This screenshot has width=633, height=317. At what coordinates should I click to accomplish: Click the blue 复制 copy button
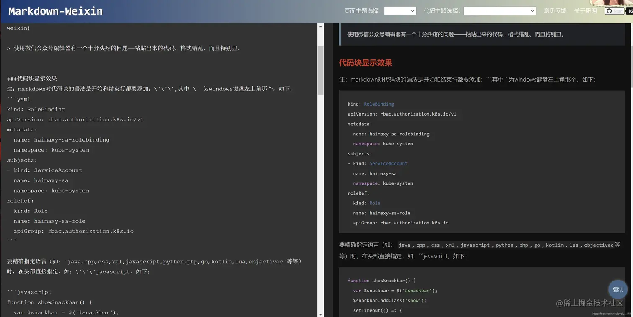pyautogui.click(x=618, y=289)
